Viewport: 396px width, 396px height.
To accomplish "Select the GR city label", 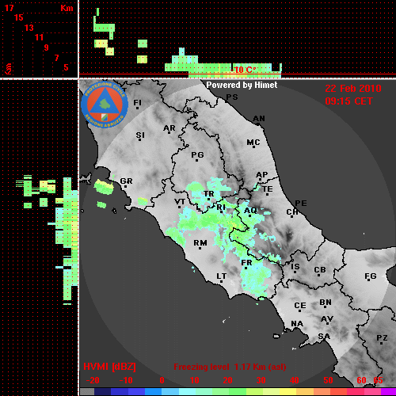I will click(x=126, y=181).
